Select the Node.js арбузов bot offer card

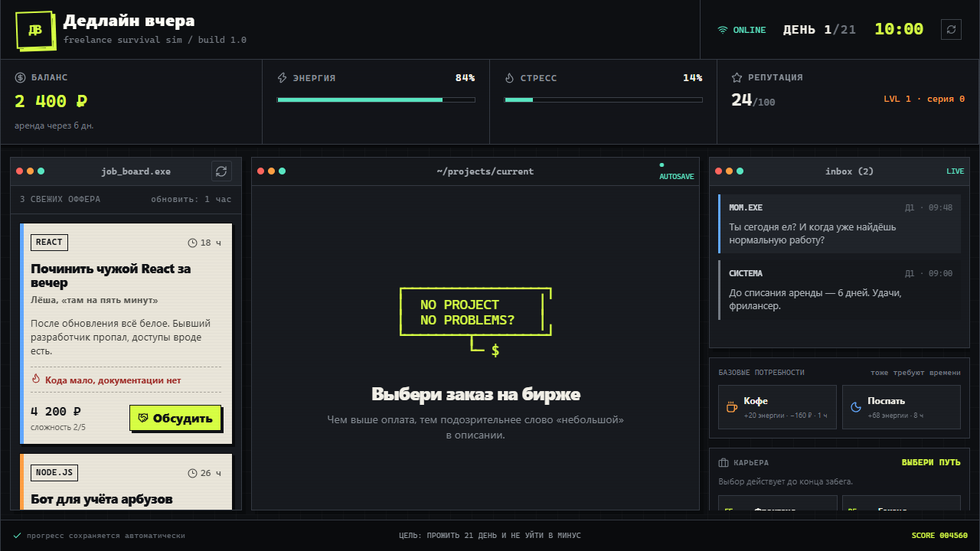(126, 481)
